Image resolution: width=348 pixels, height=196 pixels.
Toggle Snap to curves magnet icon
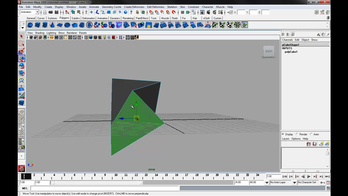tap(157, 12)
